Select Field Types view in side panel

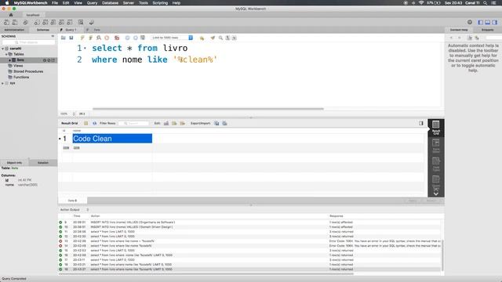click(x=436, y=164)
